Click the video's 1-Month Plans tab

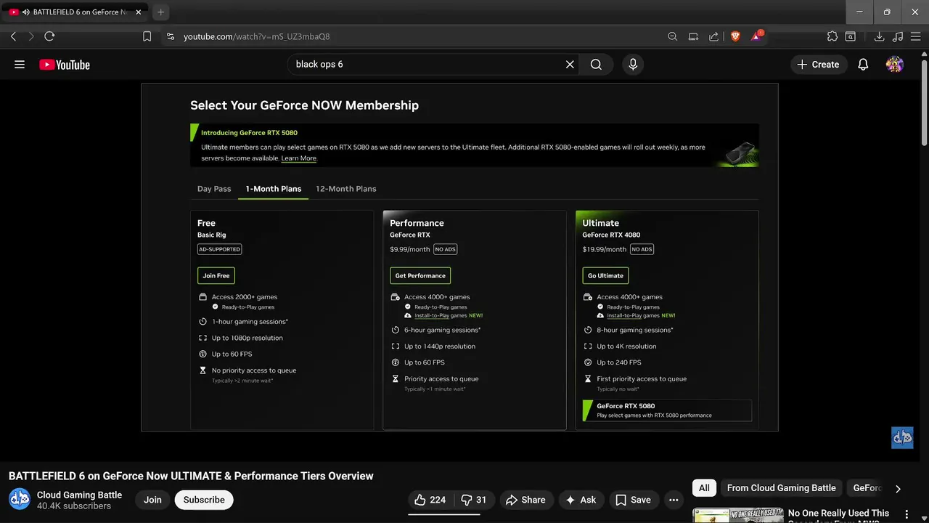tap(274, 189)
